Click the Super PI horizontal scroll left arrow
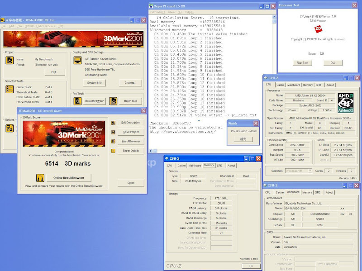 (151, 151)
